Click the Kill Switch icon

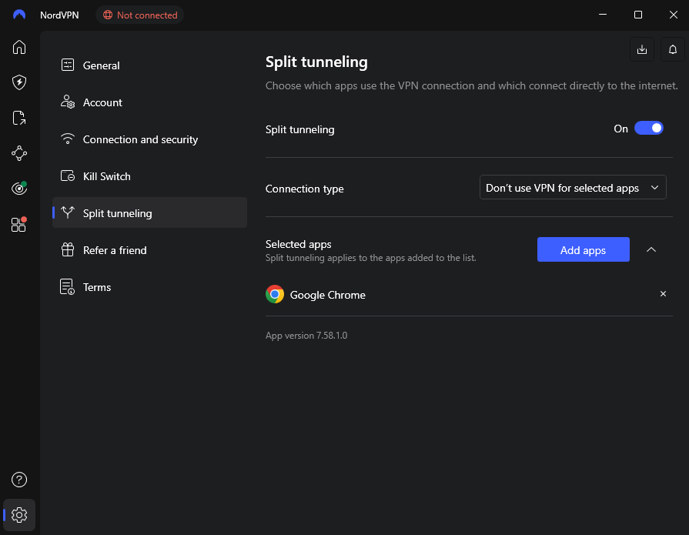[x=67, y=176]
